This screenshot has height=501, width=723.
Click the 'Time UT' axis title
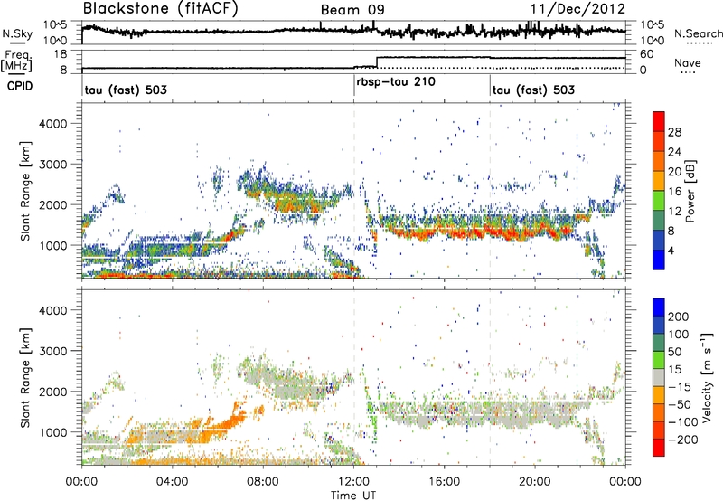353,495
